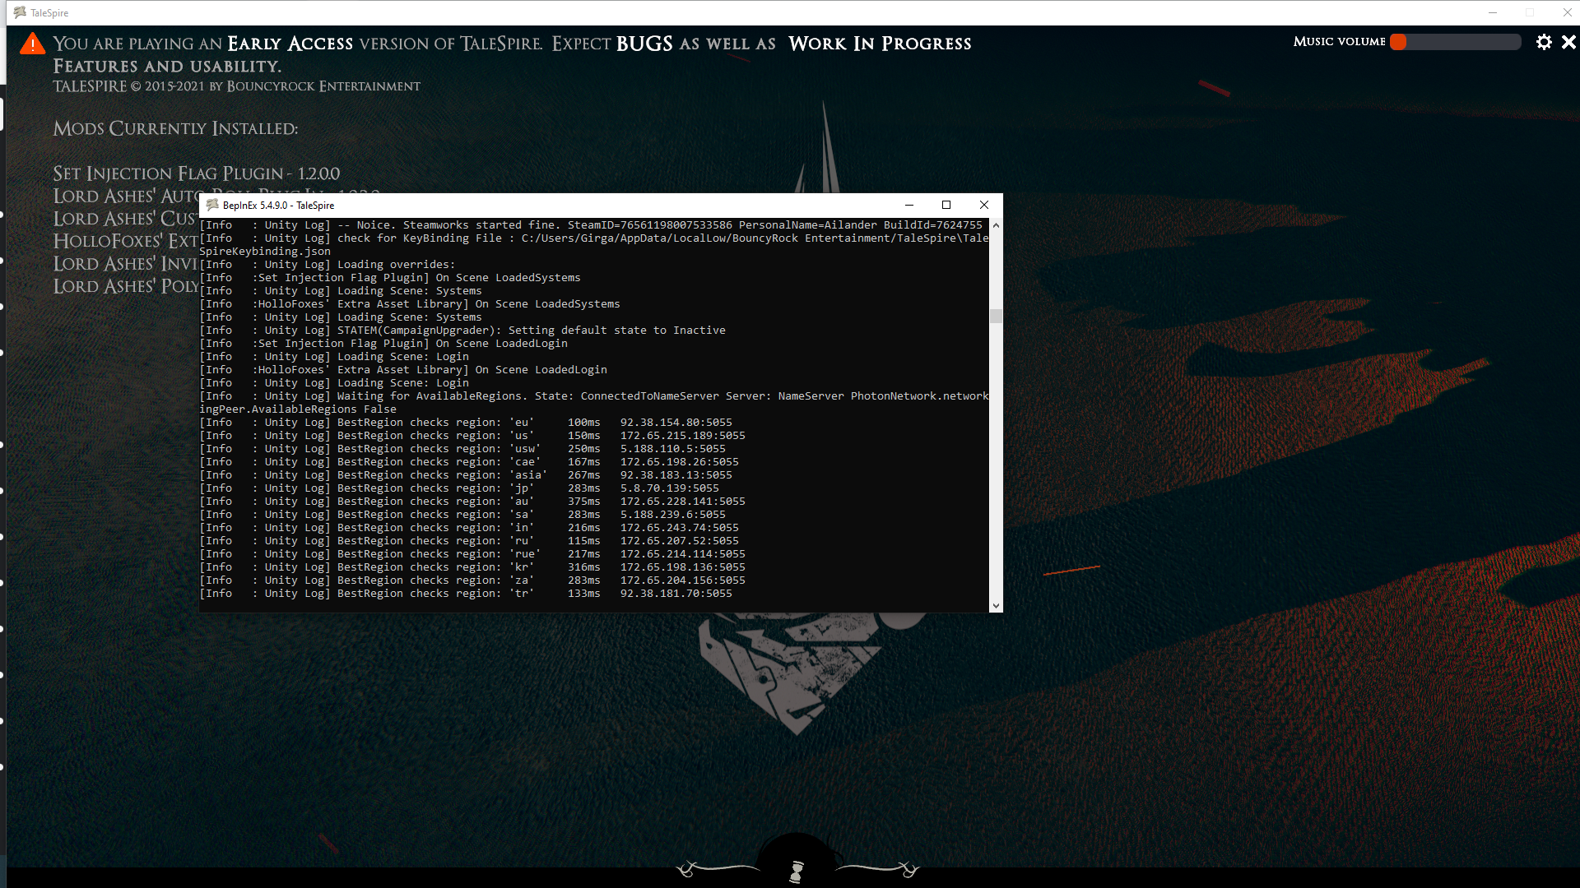Adjust the Music Volume slider

coord(1456,42)
